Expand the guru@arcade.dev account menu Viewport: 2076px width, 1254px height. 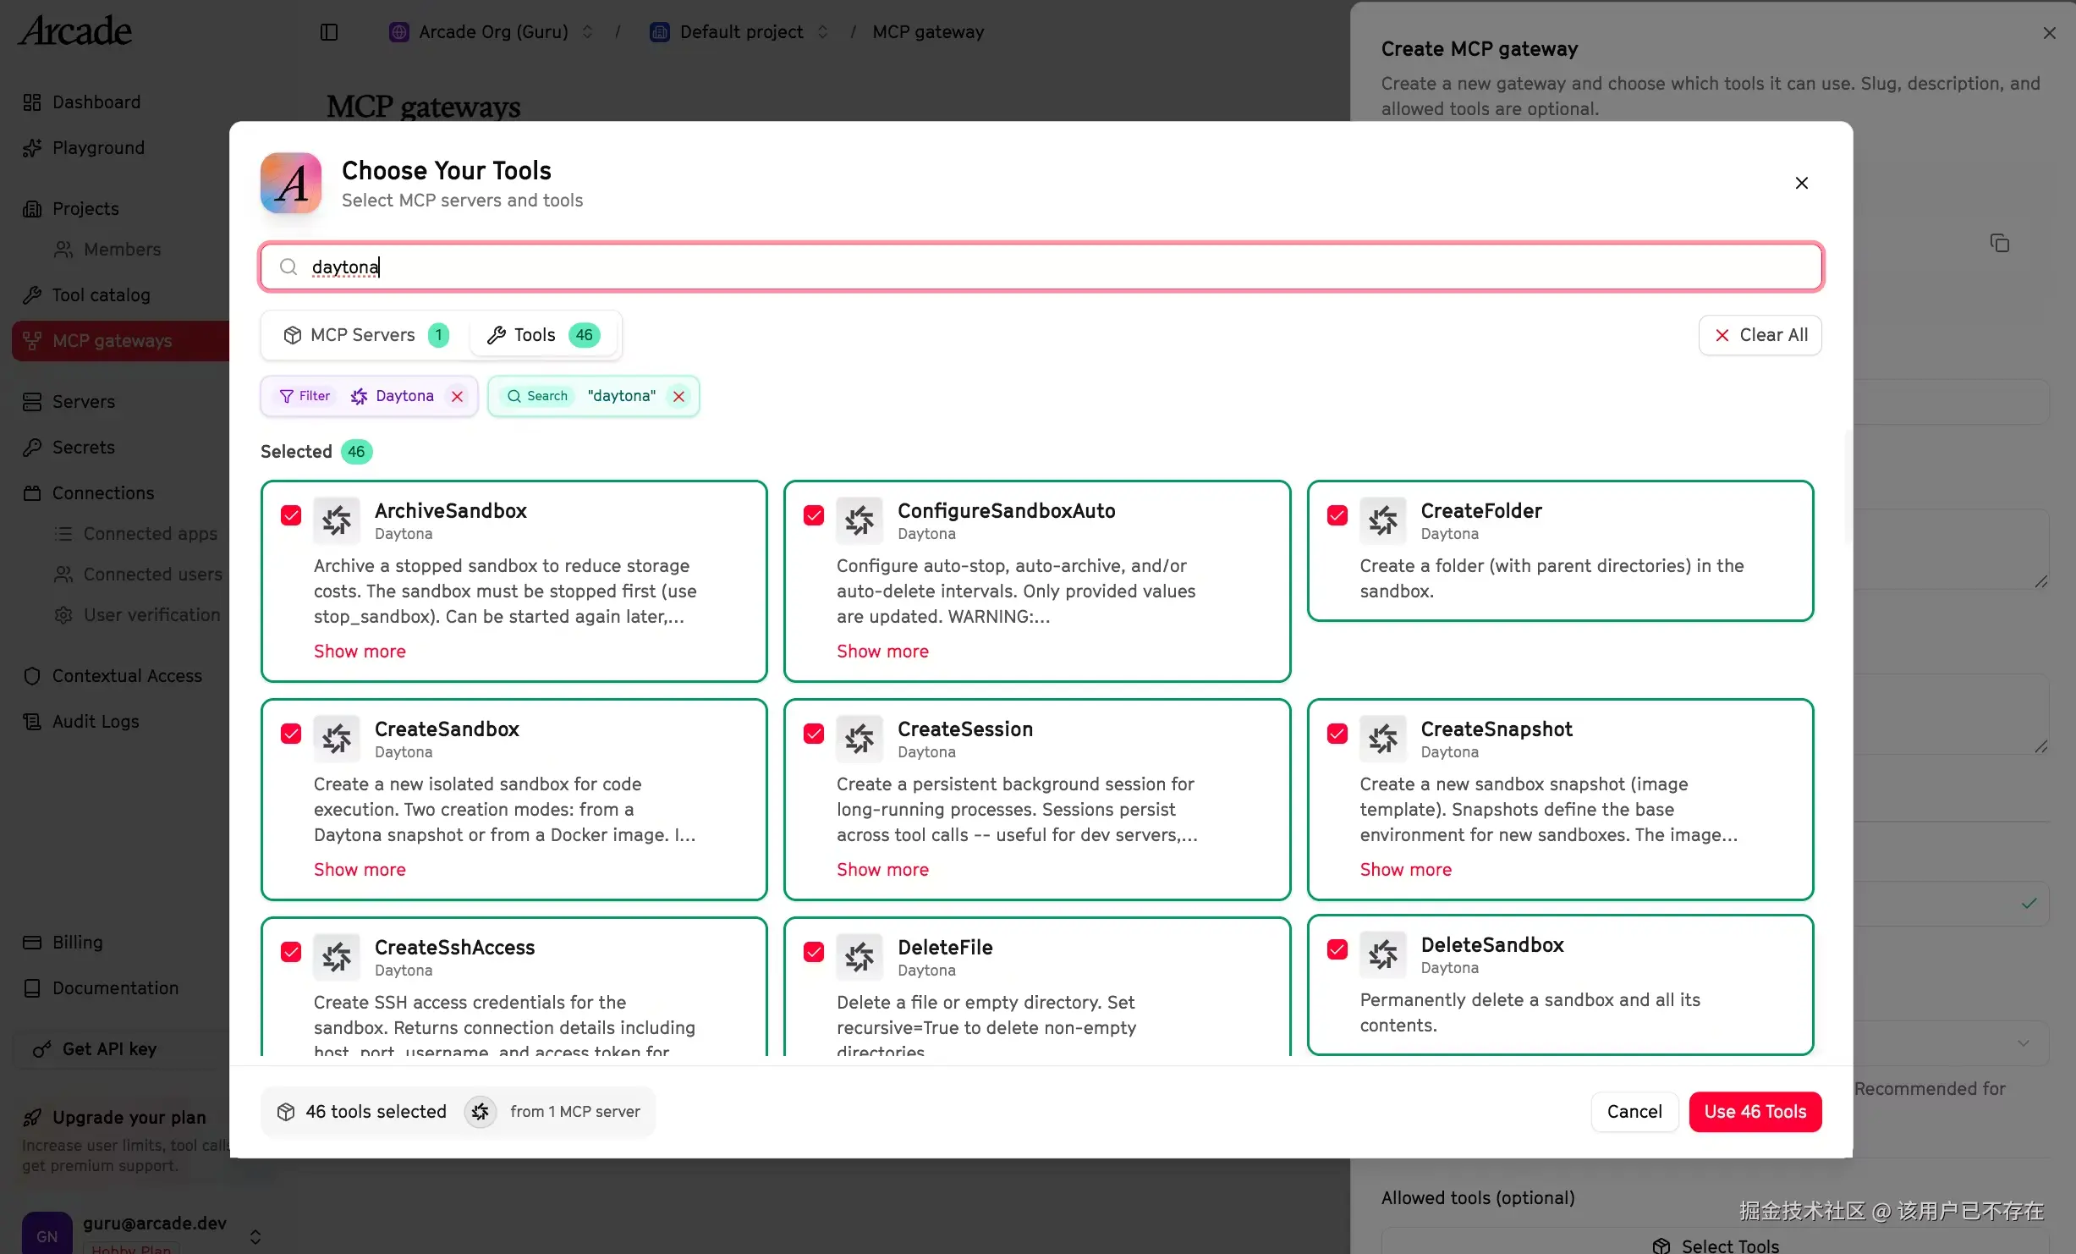coord(255,1236)
